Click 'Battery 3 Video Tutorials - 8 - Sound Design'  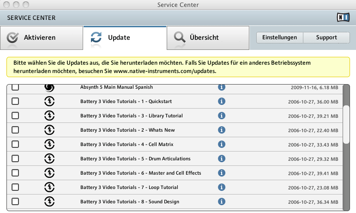click(x=130, y=201)
